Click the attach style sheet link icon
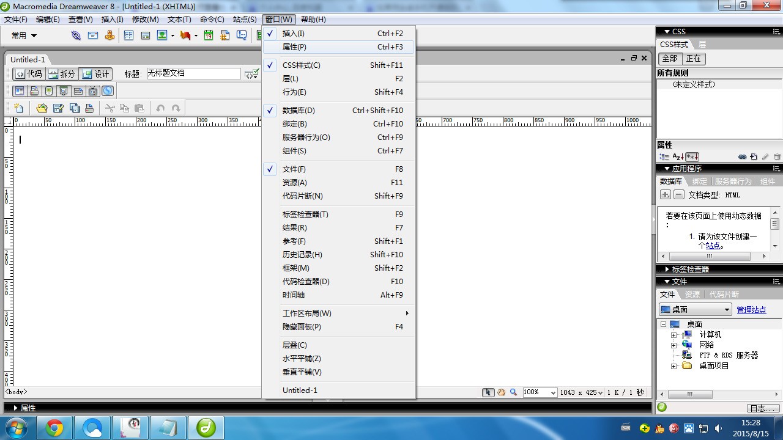Screen dimensions: 783x440 [x=742, y=157]
